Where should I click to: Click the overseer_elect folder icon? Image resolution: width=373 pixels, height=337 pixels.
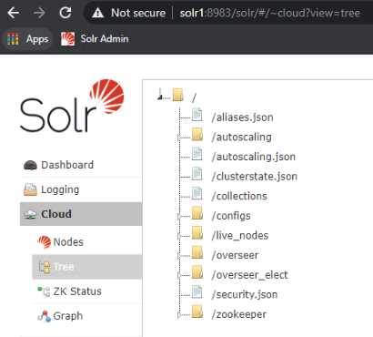pyautogui.click(x=197, y=272)
